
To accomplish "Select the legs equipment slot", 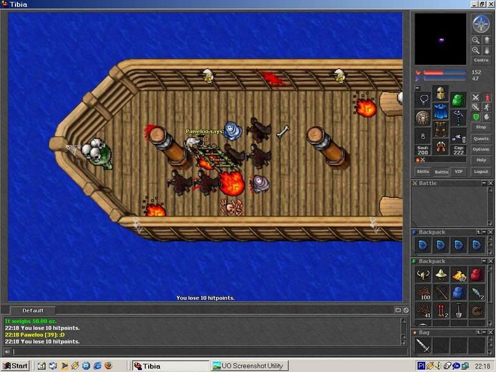I will pyautogui.click(x=440, y=129).
